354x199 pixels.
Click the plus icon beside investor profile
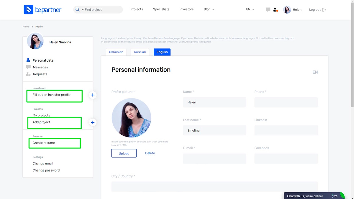93,95
